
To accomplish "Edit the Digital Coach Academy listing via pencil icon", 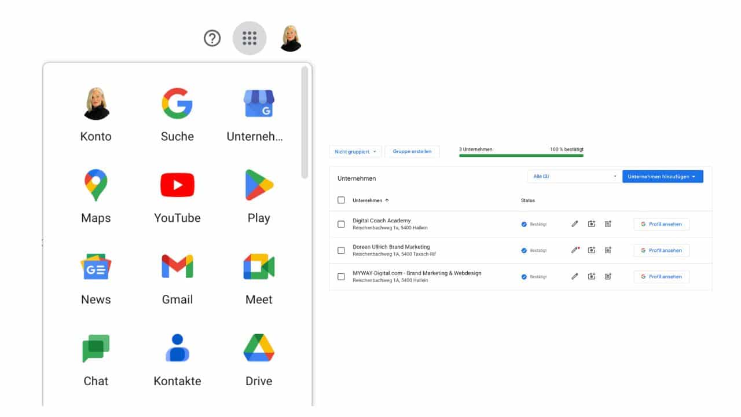I will 574,224.
